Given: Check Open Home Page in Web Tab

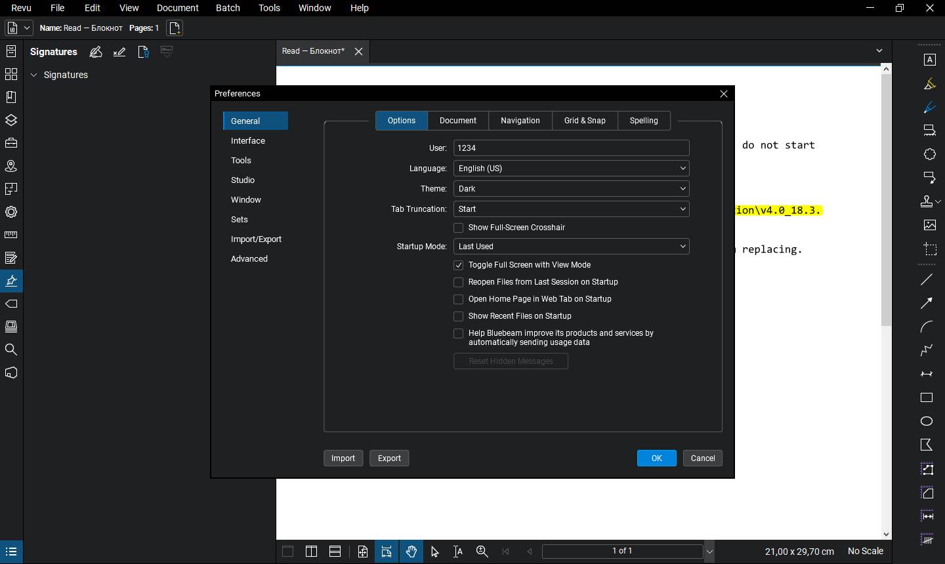Looking at the screenshot, I should tap(459, 299).
